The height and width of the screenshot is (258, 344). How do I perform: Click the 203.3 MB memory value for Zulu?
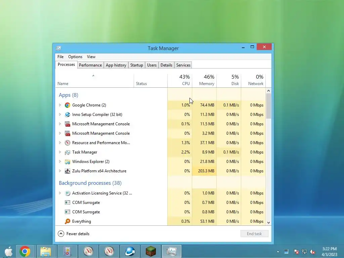(204, 171)
